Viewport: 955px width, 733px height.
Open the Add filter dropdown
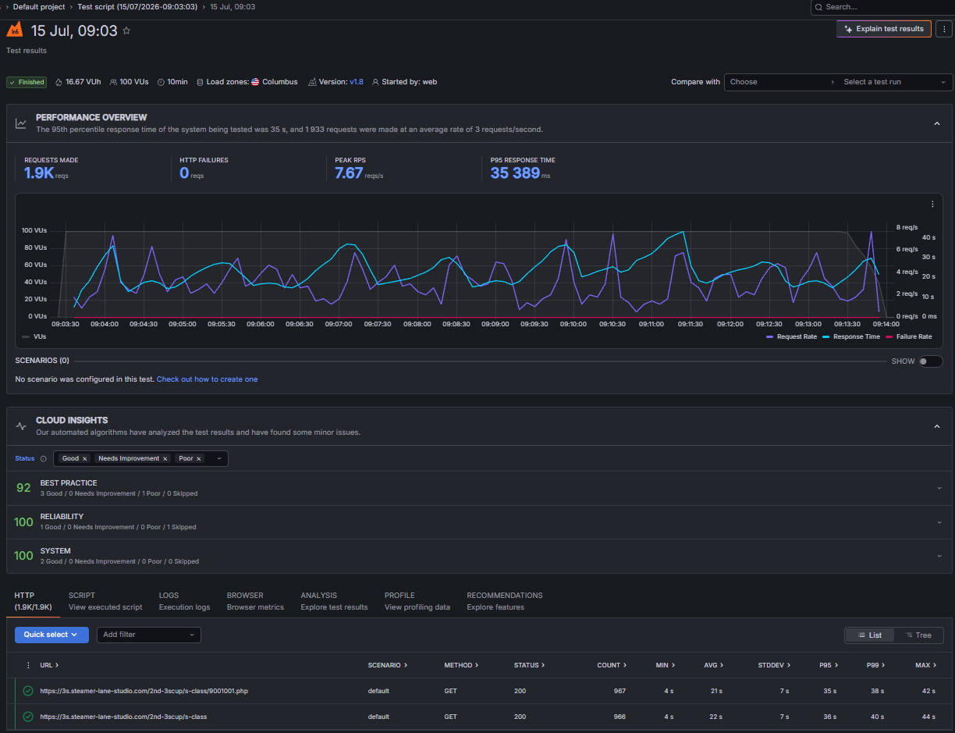148,635
